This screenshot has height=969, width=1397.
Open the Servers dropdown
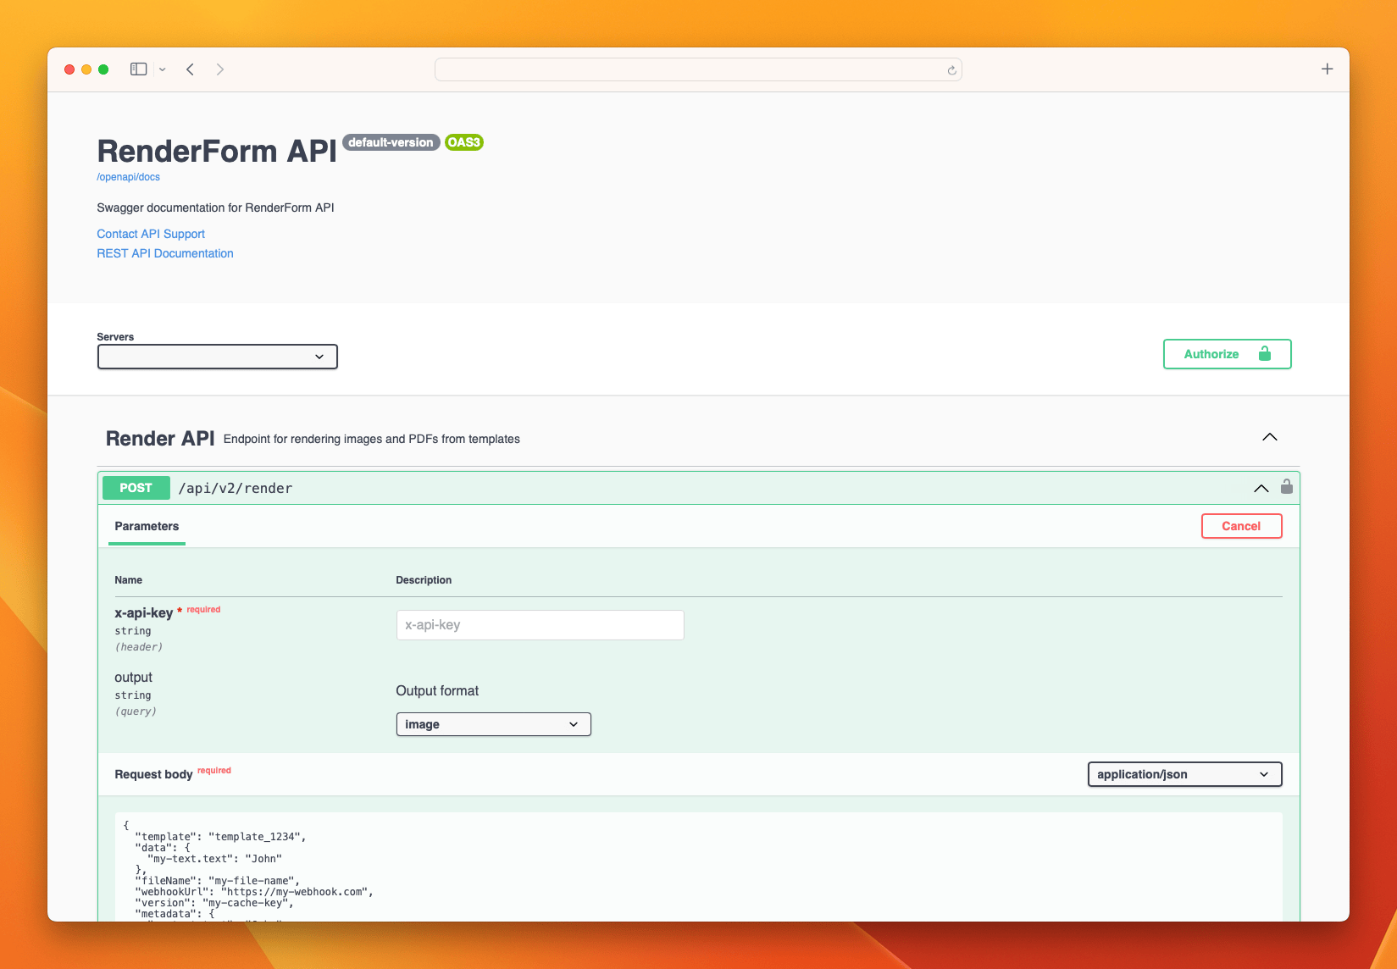(218, 357)
